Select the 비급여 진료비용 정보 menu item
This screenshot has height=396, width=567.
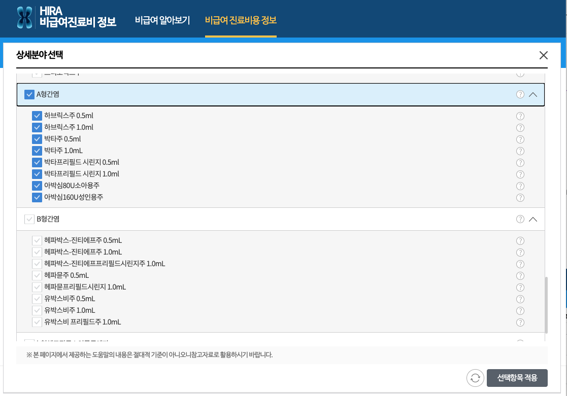click(x=241, y=21)
